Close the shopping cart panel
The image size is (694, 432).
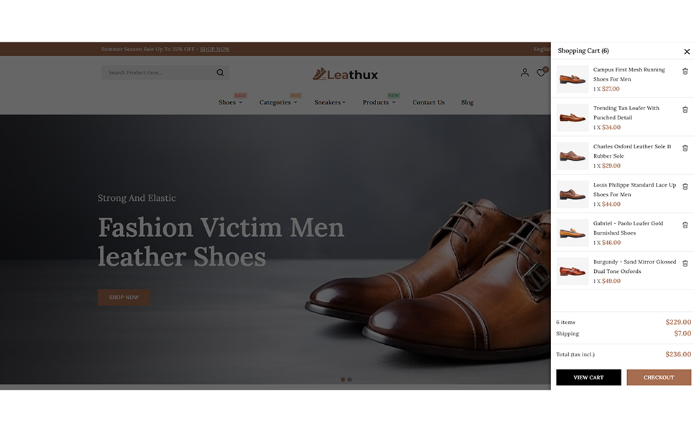click(687, 51)
